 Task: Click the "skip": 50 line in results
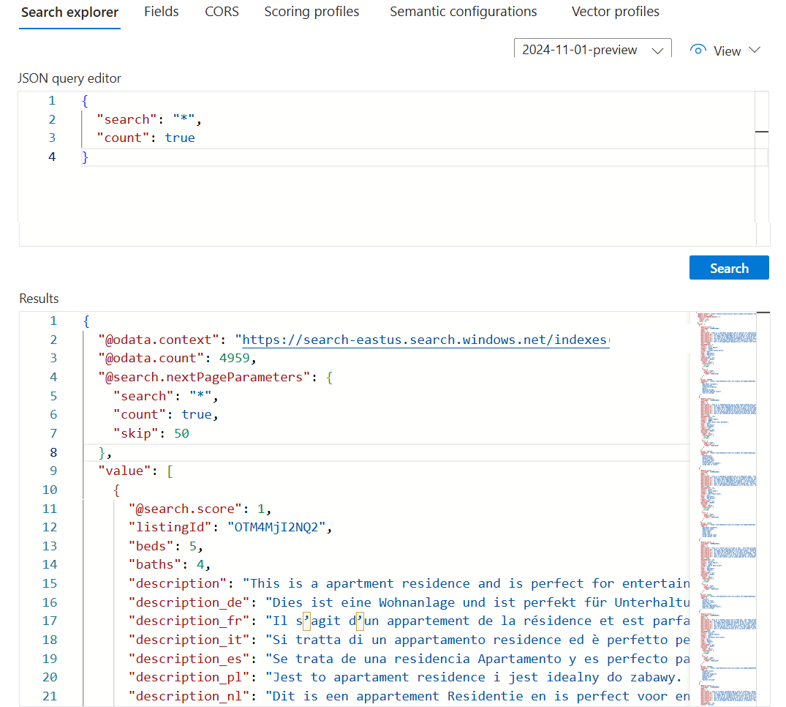point(151,433)
